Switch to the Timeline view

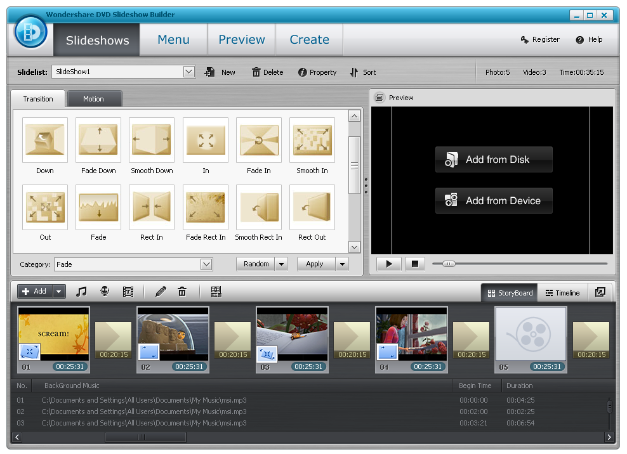pyautogui.click(x=562, y=292)
